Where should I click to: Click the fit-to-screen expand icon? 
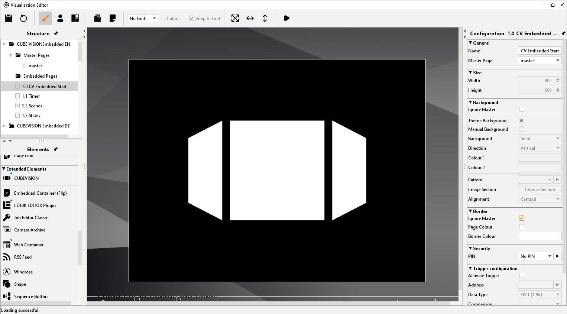click(x=235, y=18)
